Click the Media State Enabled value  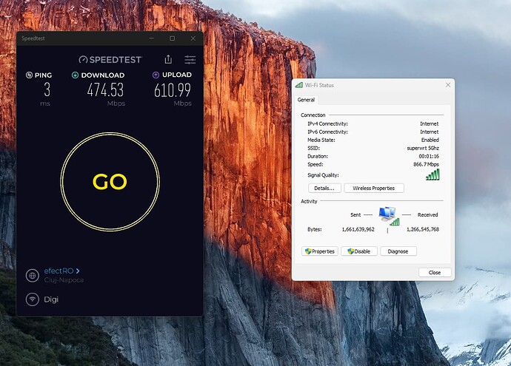430,140
